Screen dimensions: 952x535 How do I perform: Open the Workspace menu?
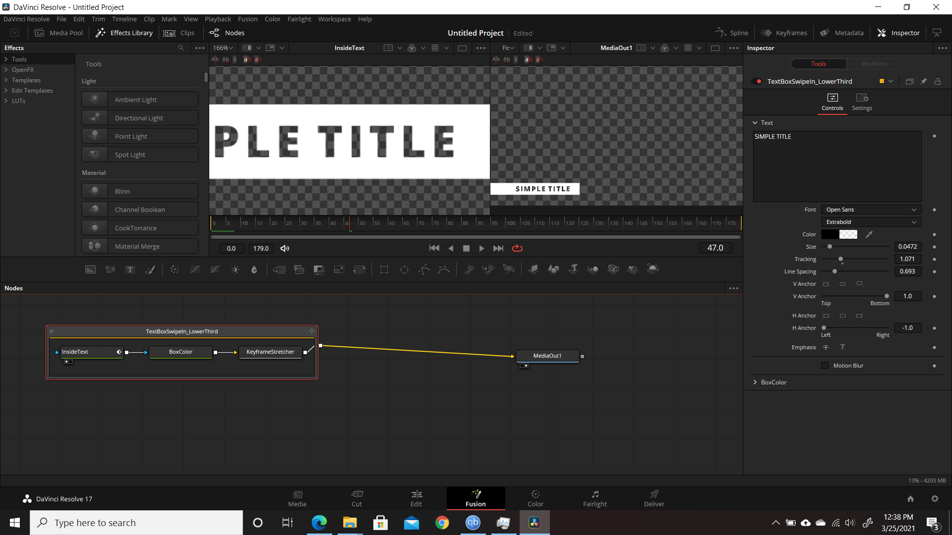(334, 19)
